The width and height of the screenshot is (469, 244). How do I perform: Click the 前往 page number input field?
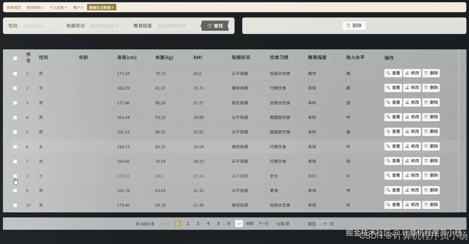pos(325,224)
